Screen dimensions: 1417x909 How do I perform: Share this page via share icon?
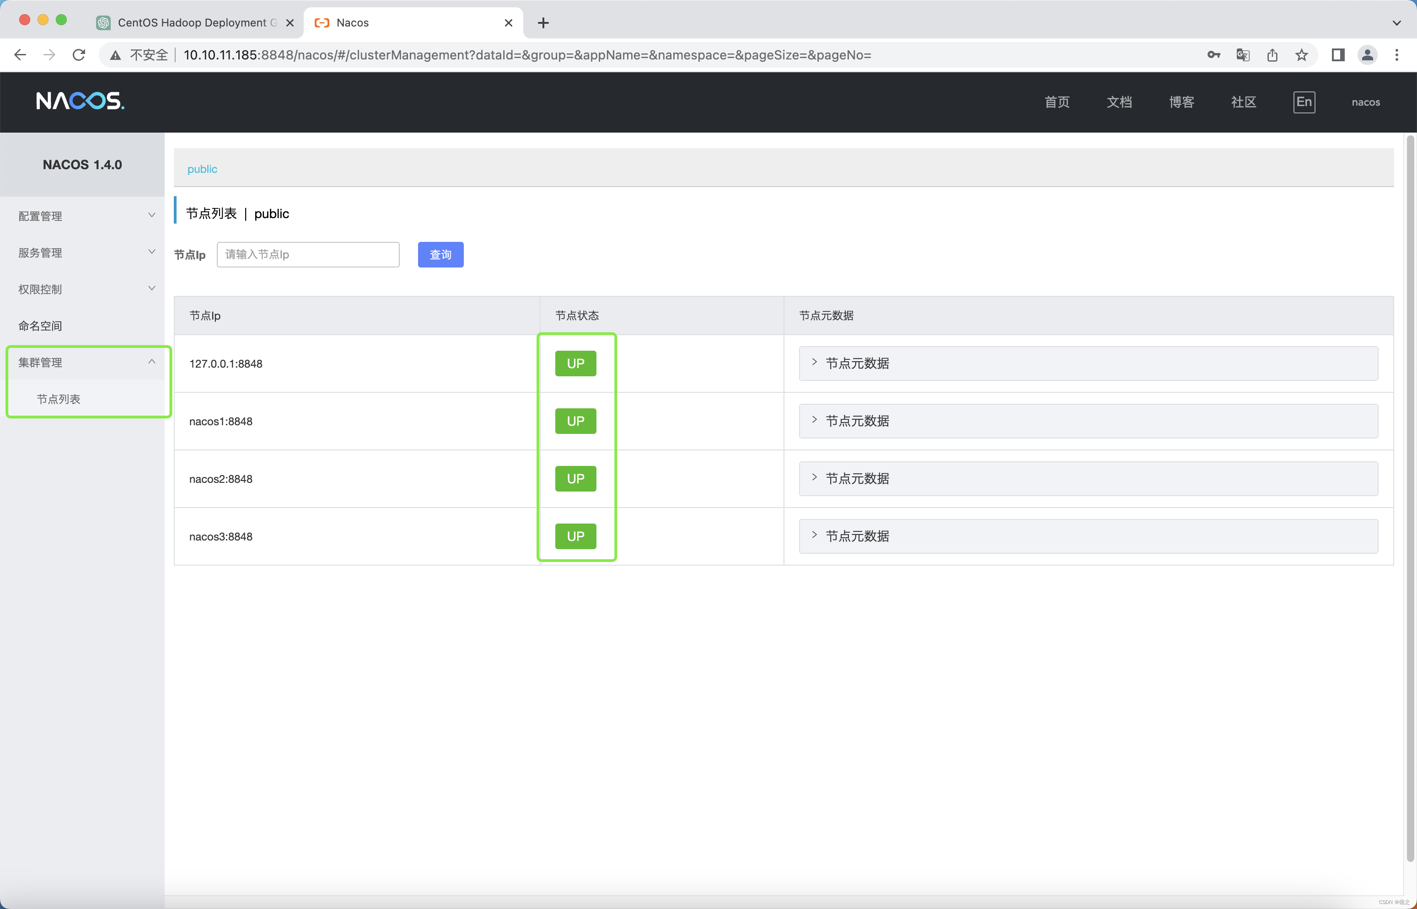click(x=1272, y=55)
